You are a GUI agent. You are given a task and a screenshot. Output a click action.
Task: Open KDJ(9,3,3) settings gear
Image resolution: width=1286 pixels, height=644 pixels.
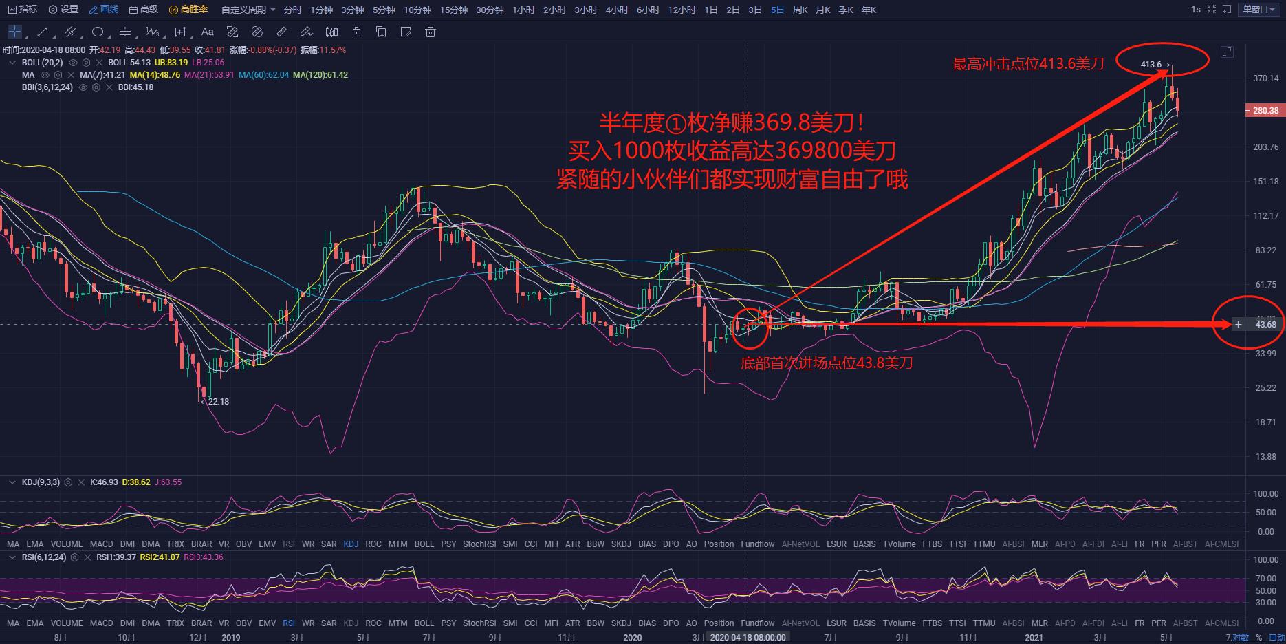point(68,482)
